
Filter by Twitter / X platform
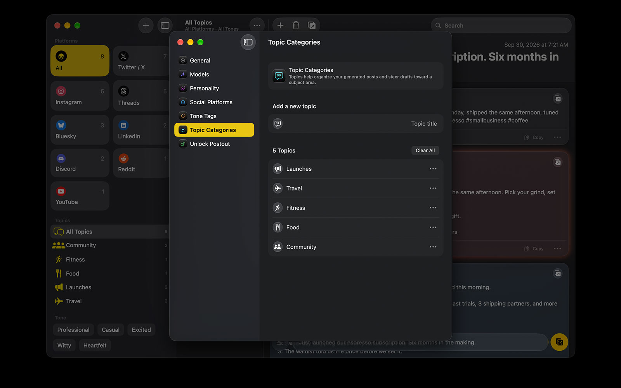pos(141,61)
